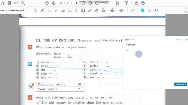Click the verb line '10) see — ...'

95,77
